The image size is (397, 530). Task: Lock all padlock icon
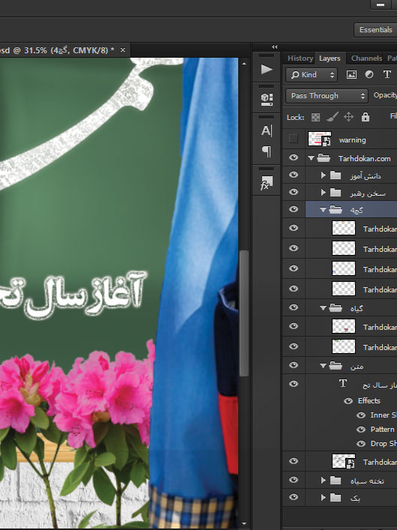(x=366, y=117)
